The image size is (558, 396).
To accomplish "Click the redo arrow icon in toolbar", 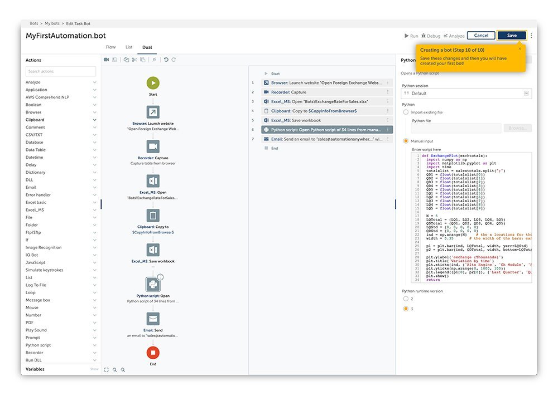I will coord(174,60).
